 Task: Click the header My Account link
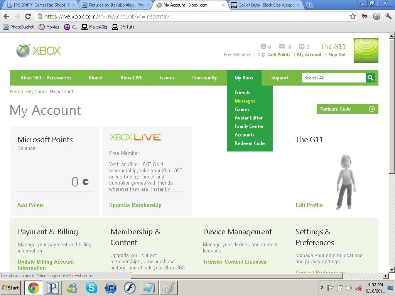(x=309, y=55)
